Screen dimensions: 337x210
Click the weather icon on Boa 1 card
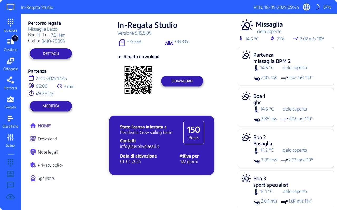246,96
